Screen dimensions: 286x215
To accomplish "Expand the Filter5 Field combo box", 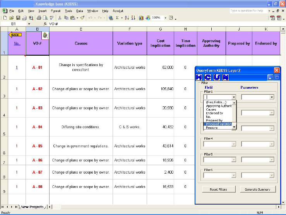I will (234, 160).
